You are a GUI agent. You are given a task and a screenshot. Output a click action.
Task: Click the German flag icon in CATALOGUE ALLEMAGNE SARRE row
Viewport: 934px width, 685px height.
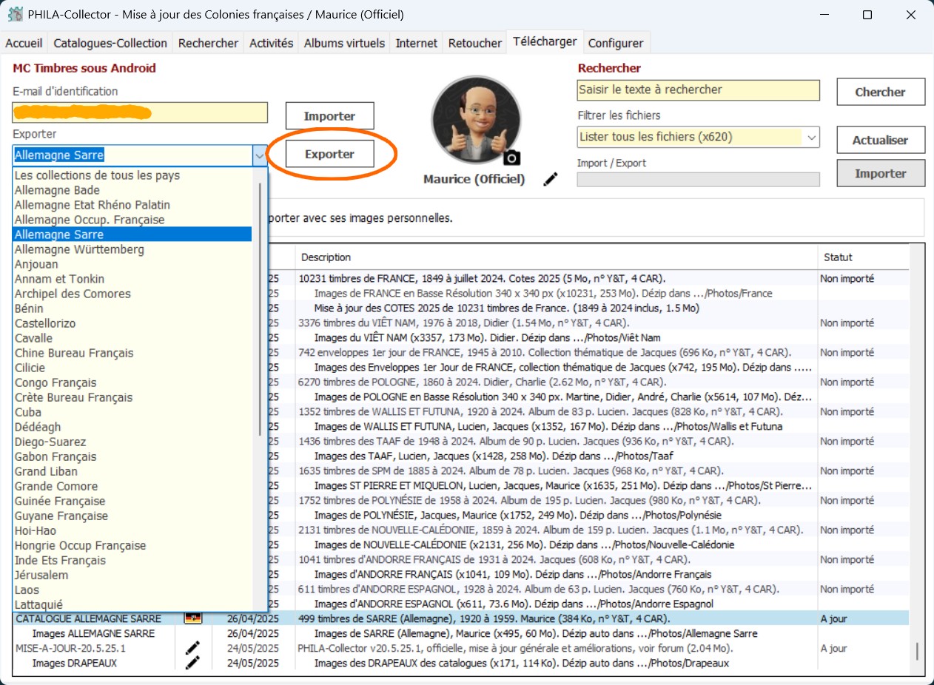(193, 618)
